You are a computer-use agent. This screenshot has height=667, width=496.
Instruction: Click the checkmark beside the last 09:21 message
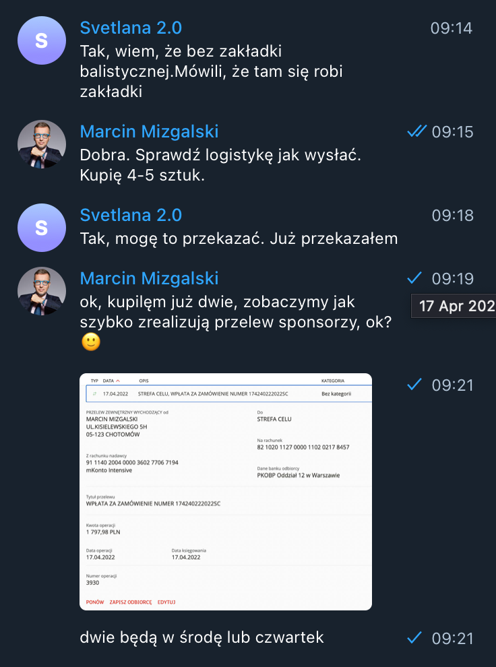pos(414,637)
